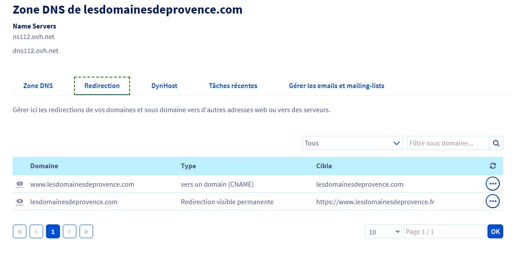Open actions menu for www.lesdomainesdeprovence.com row
Image resolution: width=512 pixels, height=273 pixels.
[493, 184]
